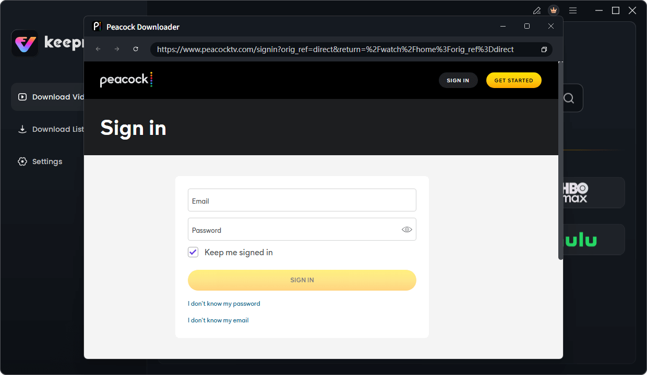Open the I don't know my password link
The width and height of the screenshot is (647, 375).
(224, 303)
